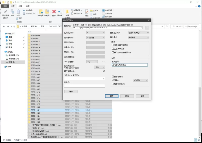This screenshot has width=202, height=143.
Task: Click the Copy To folder icon
Action: pyautogui.click(x=47, y=12)
